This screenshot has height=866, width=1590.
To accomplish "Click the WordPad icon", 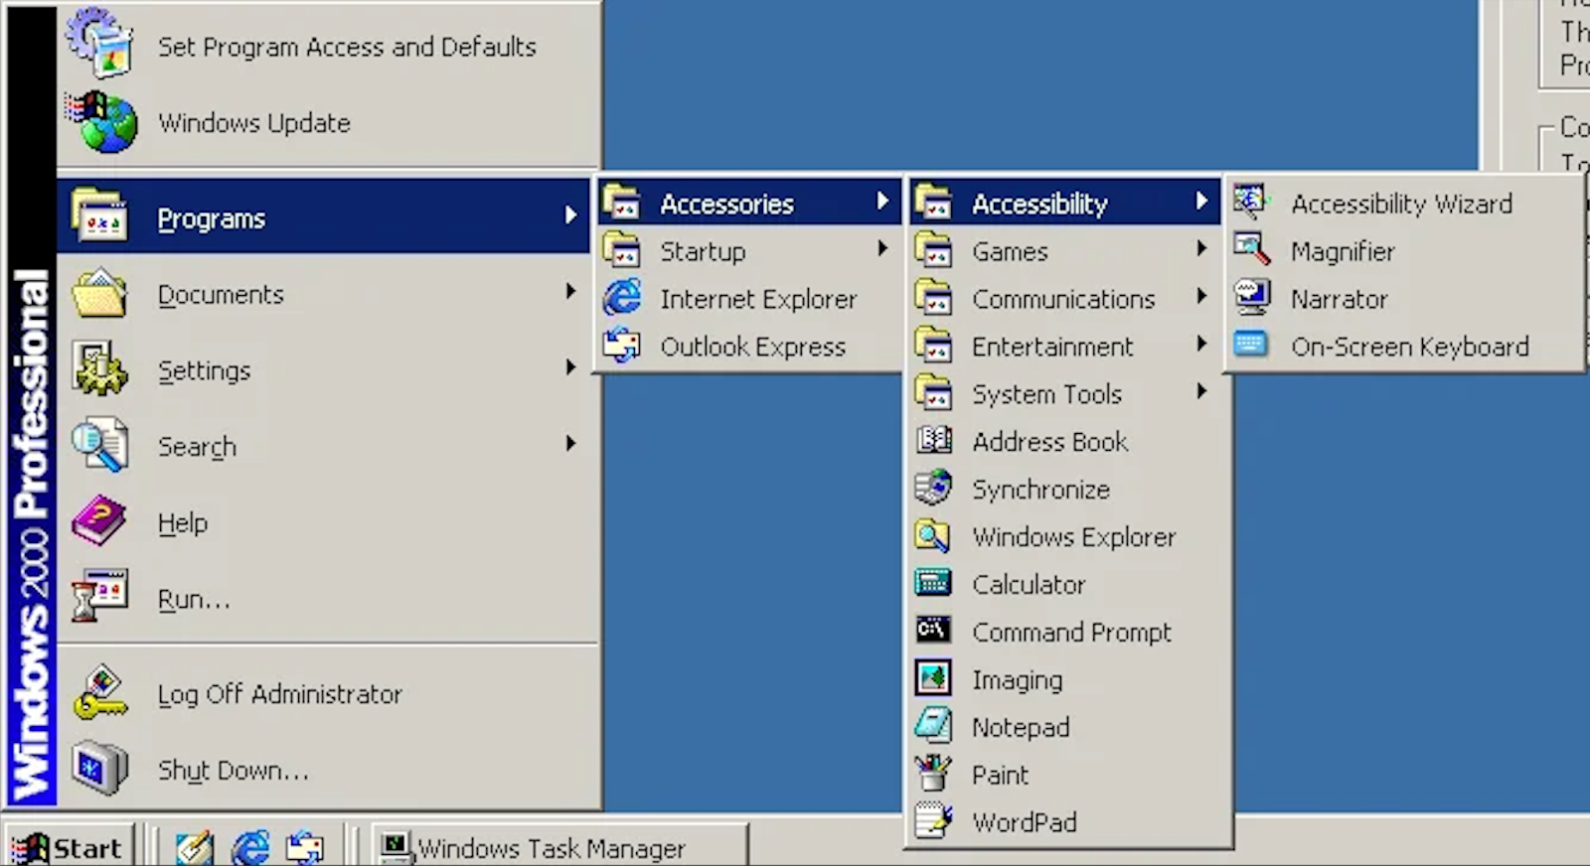I will click(933, 820).
